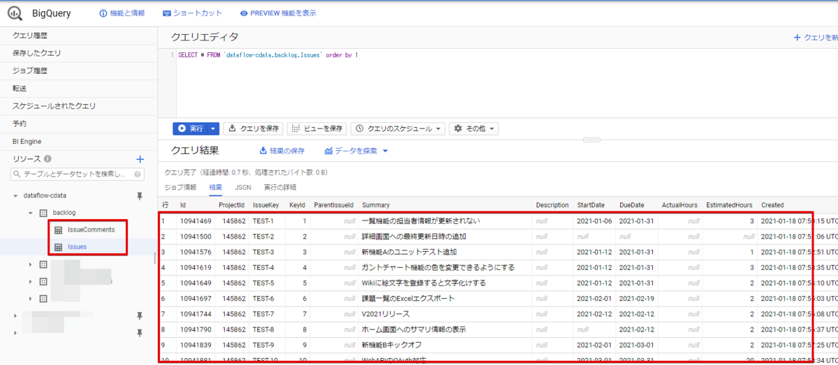
Task: Open ショートカット keyboard shortcuts link
Action: tap(193, 13)
